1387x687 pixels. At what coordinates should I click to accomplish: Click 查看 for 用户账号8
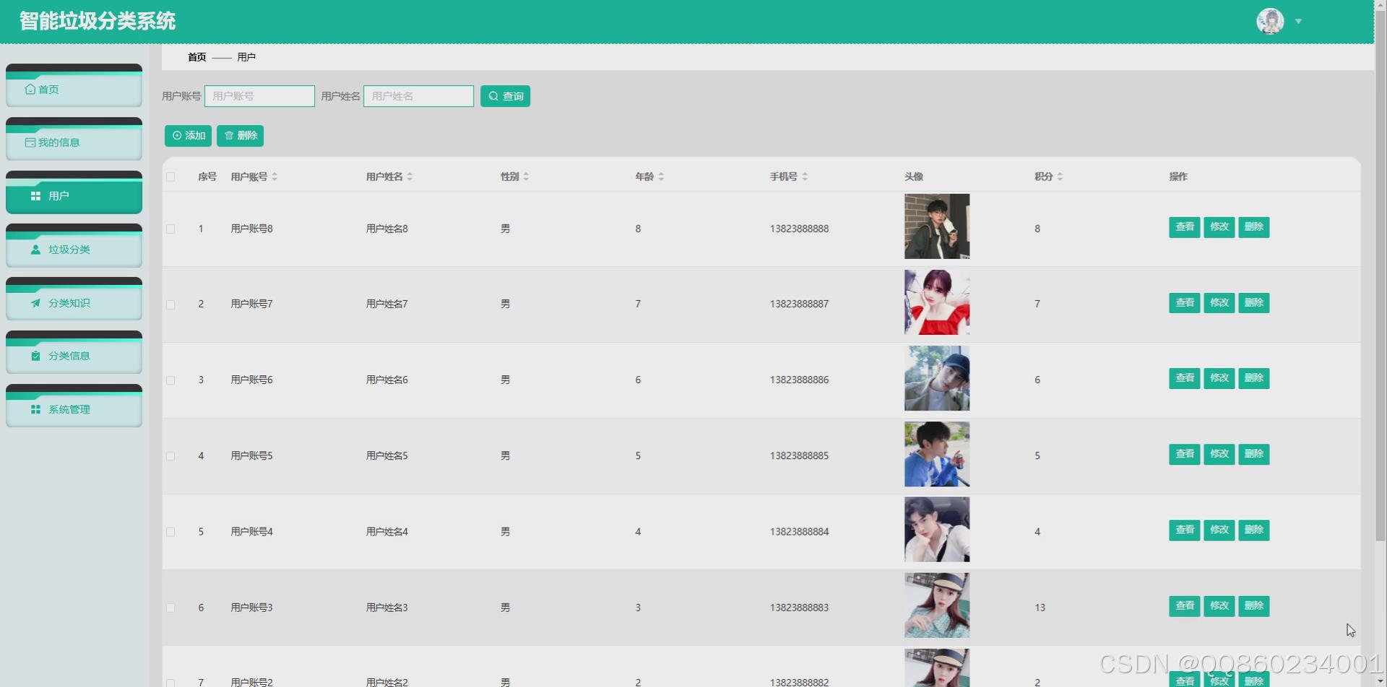click(x=1185, y=227)
